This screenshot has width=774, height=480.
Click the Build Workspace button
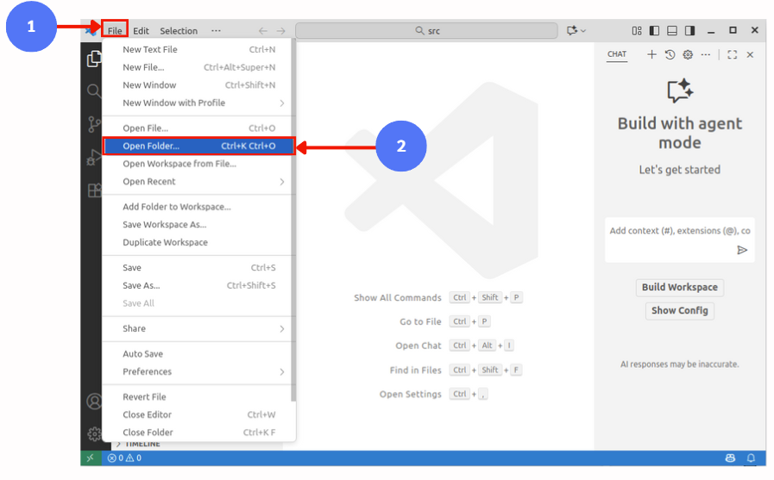coord(679,287)
